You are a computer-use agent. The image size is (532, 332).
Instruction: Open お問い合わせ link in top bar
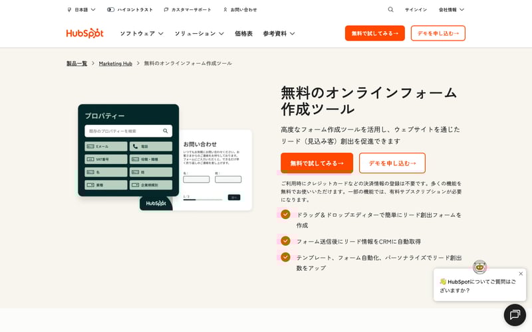(x=240, y=10)
